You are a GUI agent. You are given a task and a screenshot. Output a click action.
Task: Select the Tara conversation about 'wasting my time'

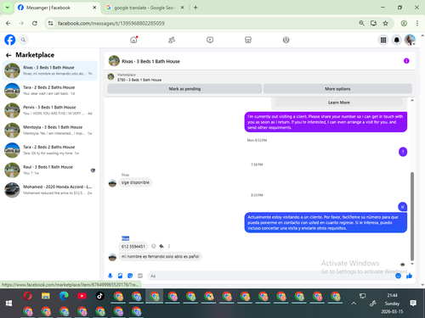click(x=50, y=150)
